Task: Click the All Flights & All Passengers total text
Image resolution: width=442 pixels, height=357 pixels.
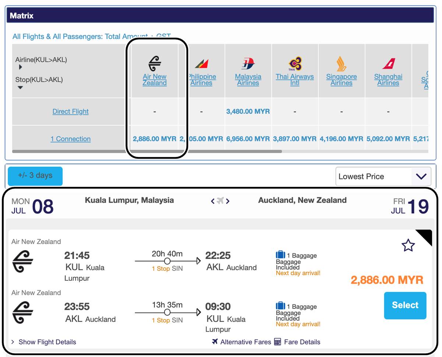Action: 92,36
